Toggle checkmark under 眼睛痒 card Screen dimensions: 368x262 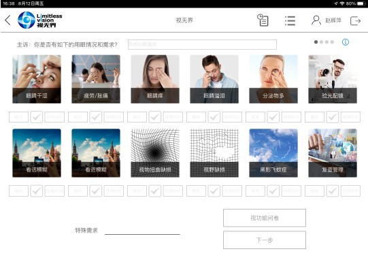155,117
